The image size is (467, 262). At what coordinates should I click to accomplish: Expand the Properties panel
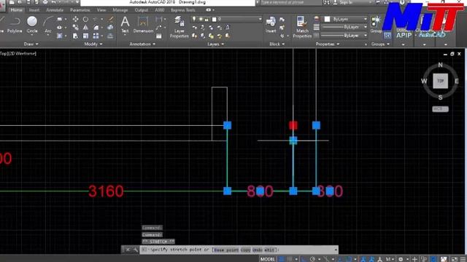328,44
